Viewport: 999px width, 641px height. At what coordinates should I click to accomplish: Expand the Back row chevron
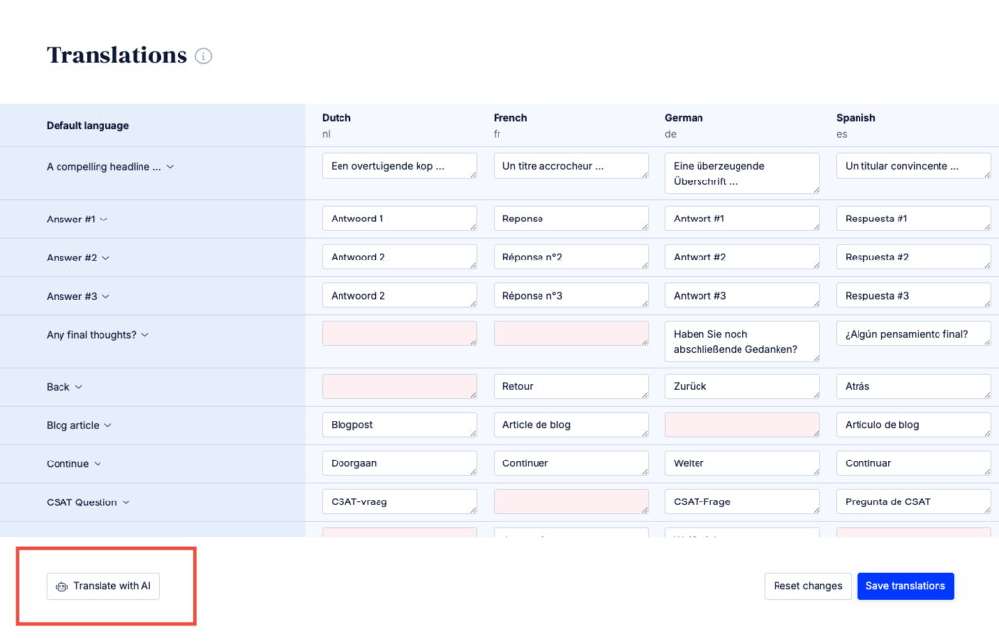point(79,387)
